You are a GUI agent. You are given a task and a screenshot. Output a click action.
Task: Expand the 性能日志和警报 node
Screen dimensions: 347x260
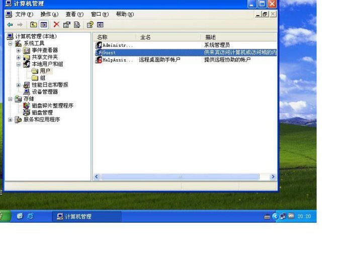(x=19, y=85)
